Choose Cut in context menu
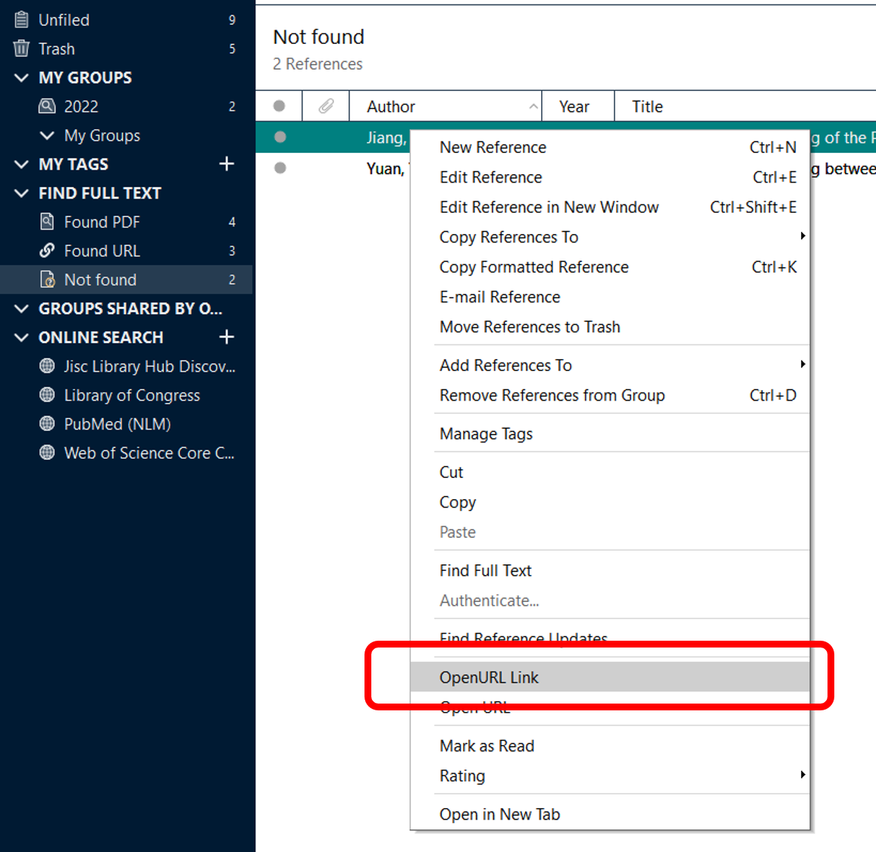Screen dimensions: 876x852 pos(610,473)
